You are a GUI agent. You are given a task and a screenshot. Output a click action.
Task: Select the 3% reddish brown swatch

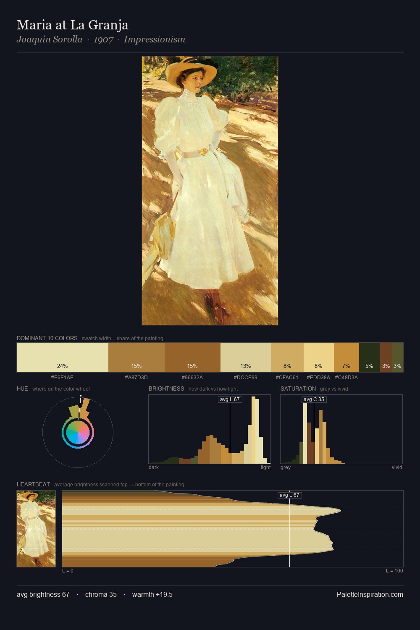click(386, 357)
